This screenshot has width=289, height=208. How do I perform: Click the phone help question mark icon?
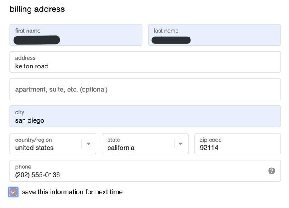click(272, 171)
